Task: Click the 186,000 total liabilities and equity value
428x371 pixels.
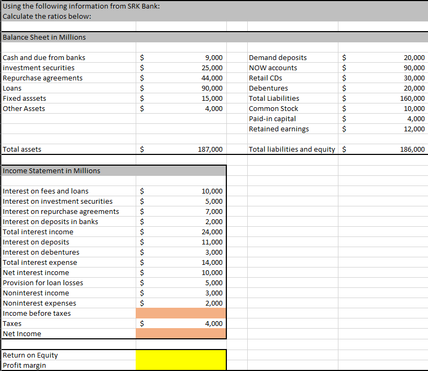Action: coord(383,149)
